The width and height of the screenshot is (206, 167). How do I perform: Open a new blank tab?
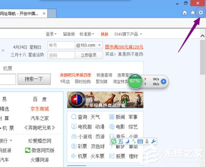[x=52, y=14]
